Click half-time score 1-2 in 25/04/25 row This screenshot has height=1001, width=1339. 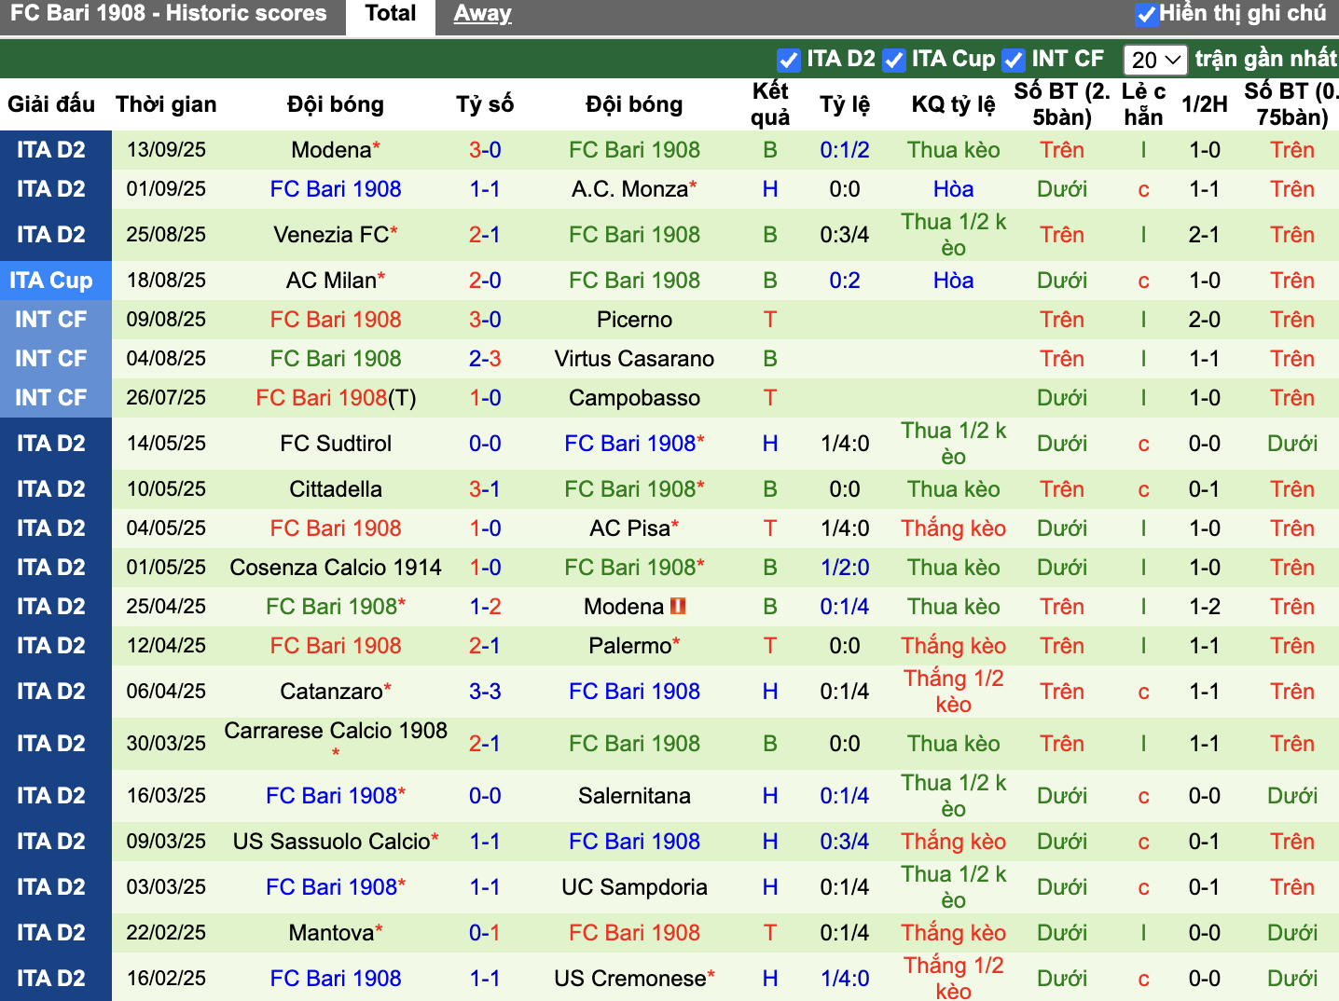coord(1204,607)
